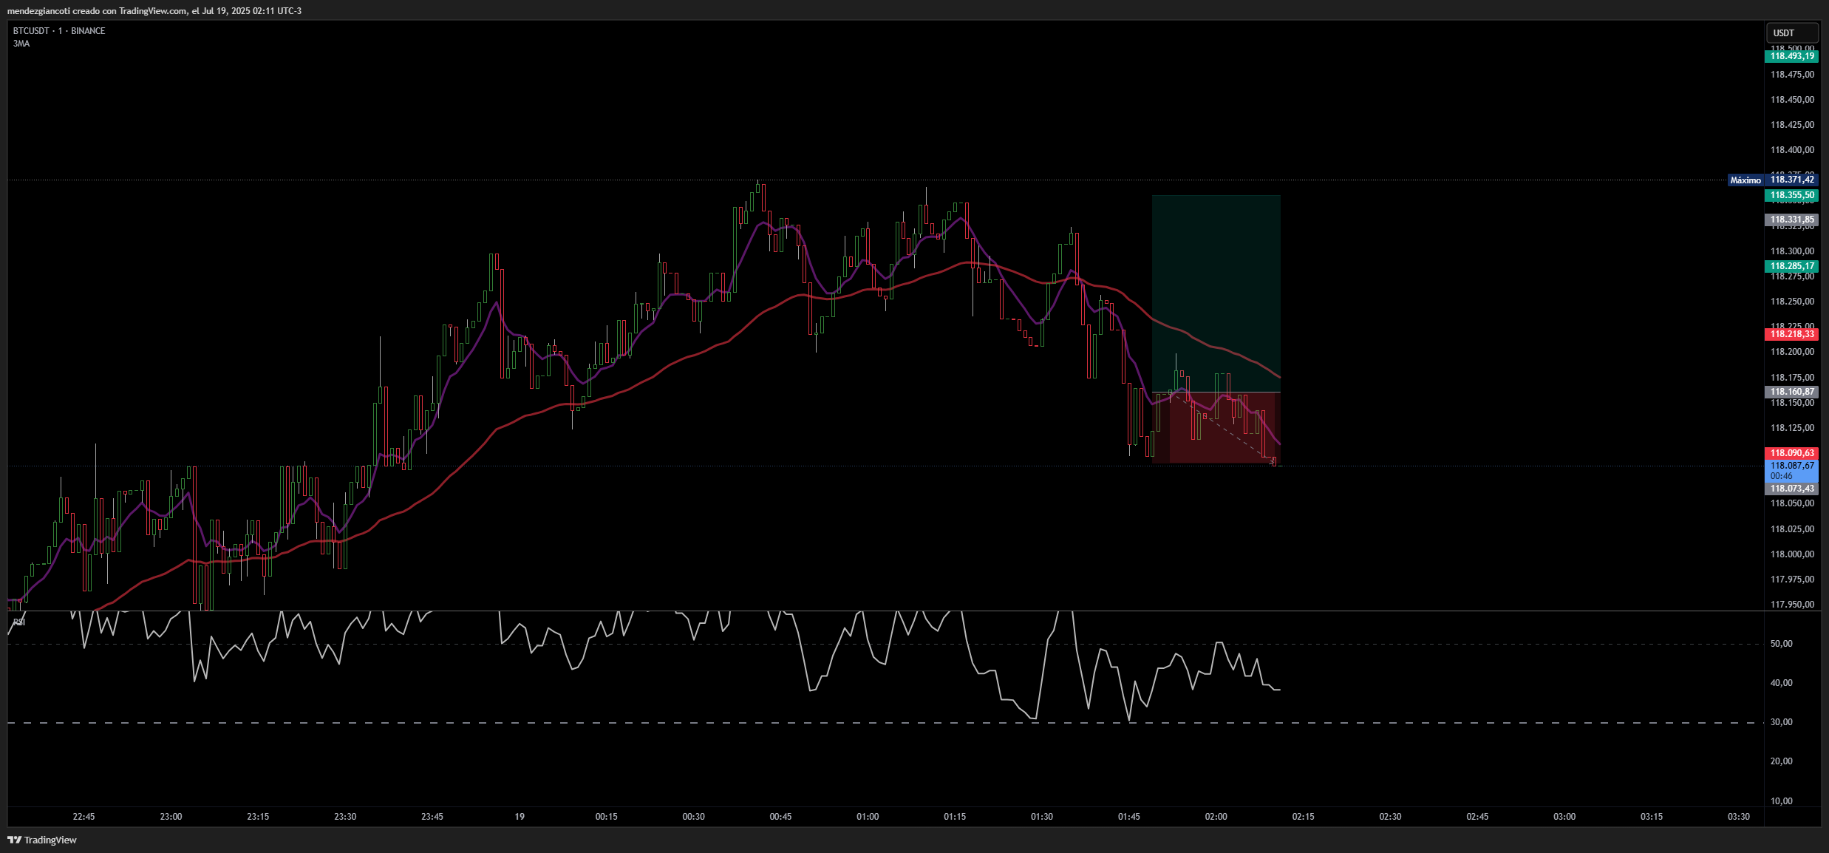Click the 19 date marker on the time axis

520,817
